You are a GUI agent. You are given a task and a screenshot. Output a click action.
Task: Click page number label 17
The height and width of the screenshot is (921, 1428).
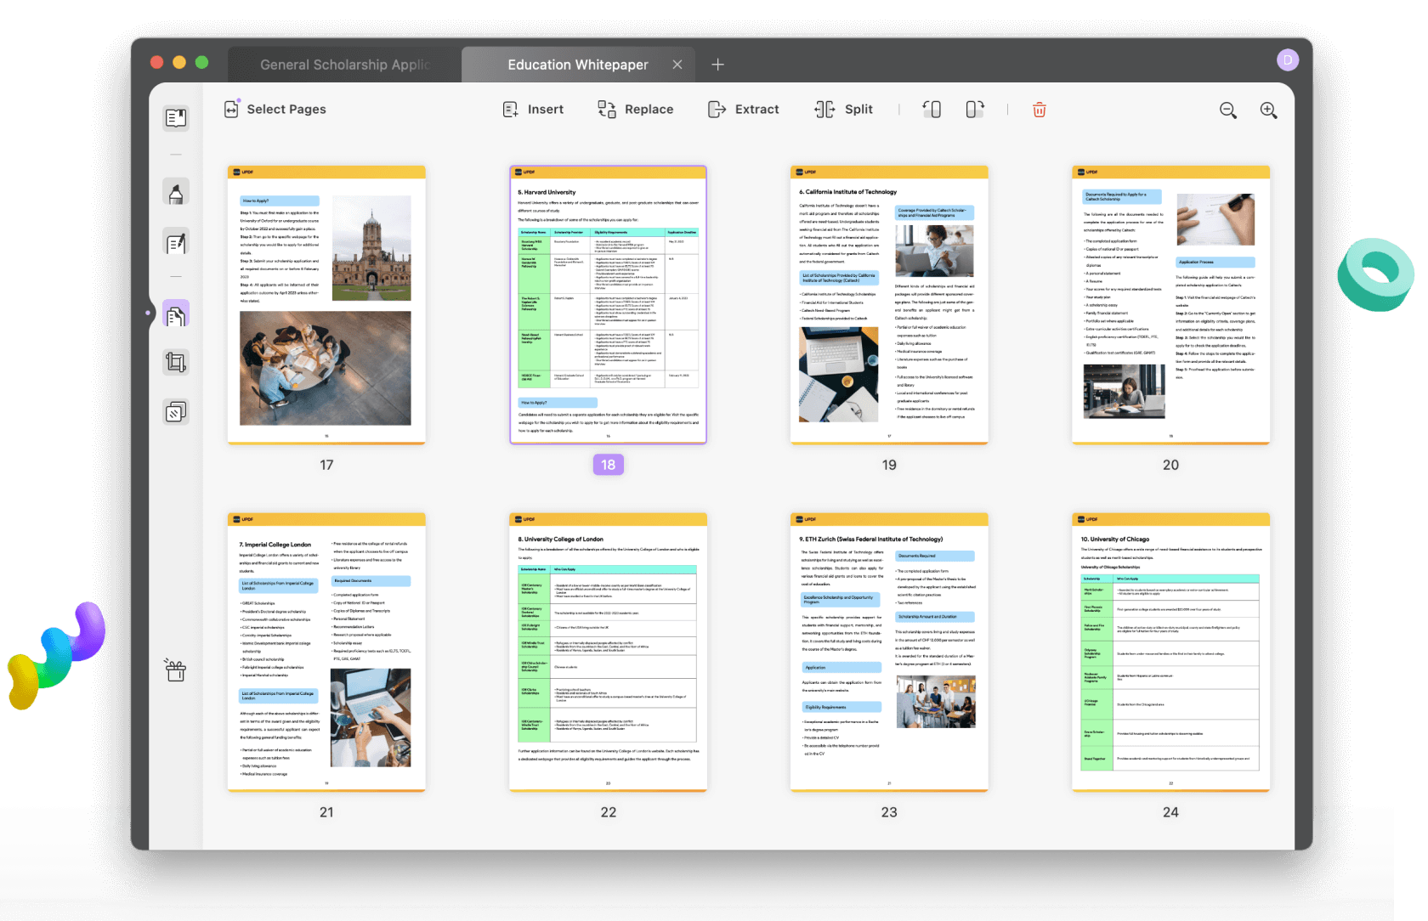pyautogui.click(x=326, y=465)
